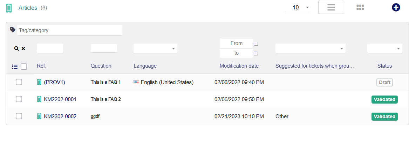Image resolution: width=416 pixels, height=144 pixels.
Task: Click the Tag/category input field
Action: pos(69,30)
